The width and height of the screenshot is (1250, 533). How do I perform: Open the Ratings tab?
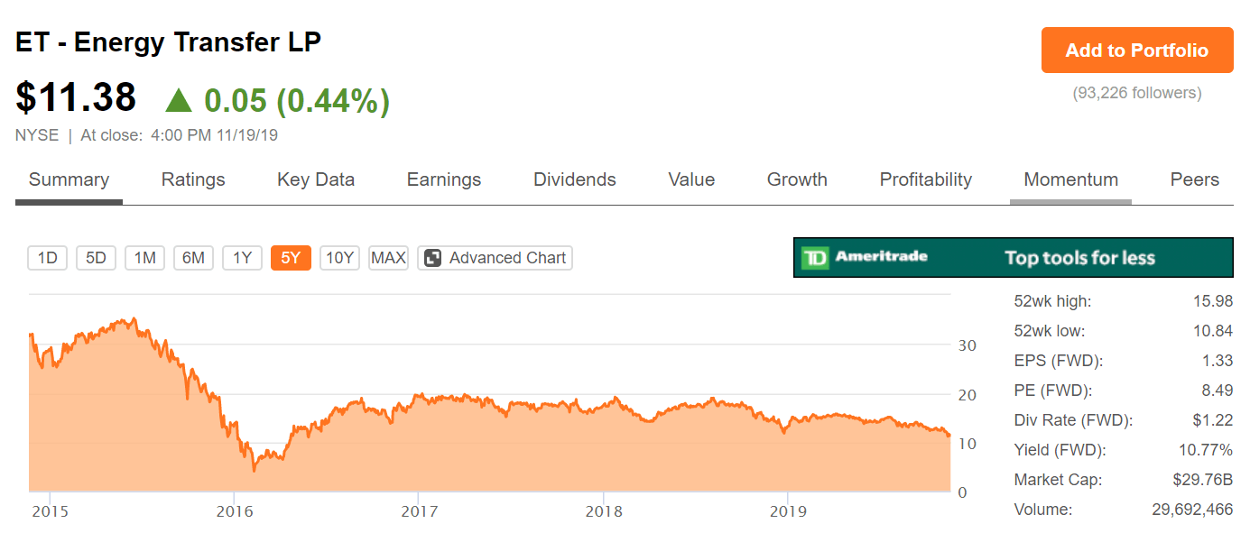click(x=192, y=179)
